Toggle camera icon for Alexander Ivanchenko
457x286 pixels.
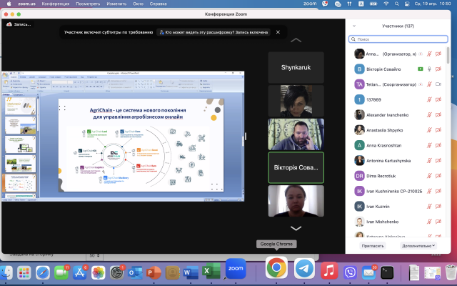tap(438, 115)
